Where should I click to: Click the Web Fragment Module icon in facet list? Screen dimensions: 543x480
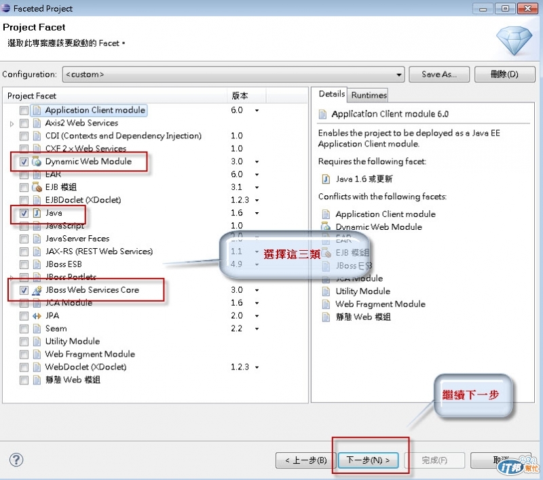point(37,354)
